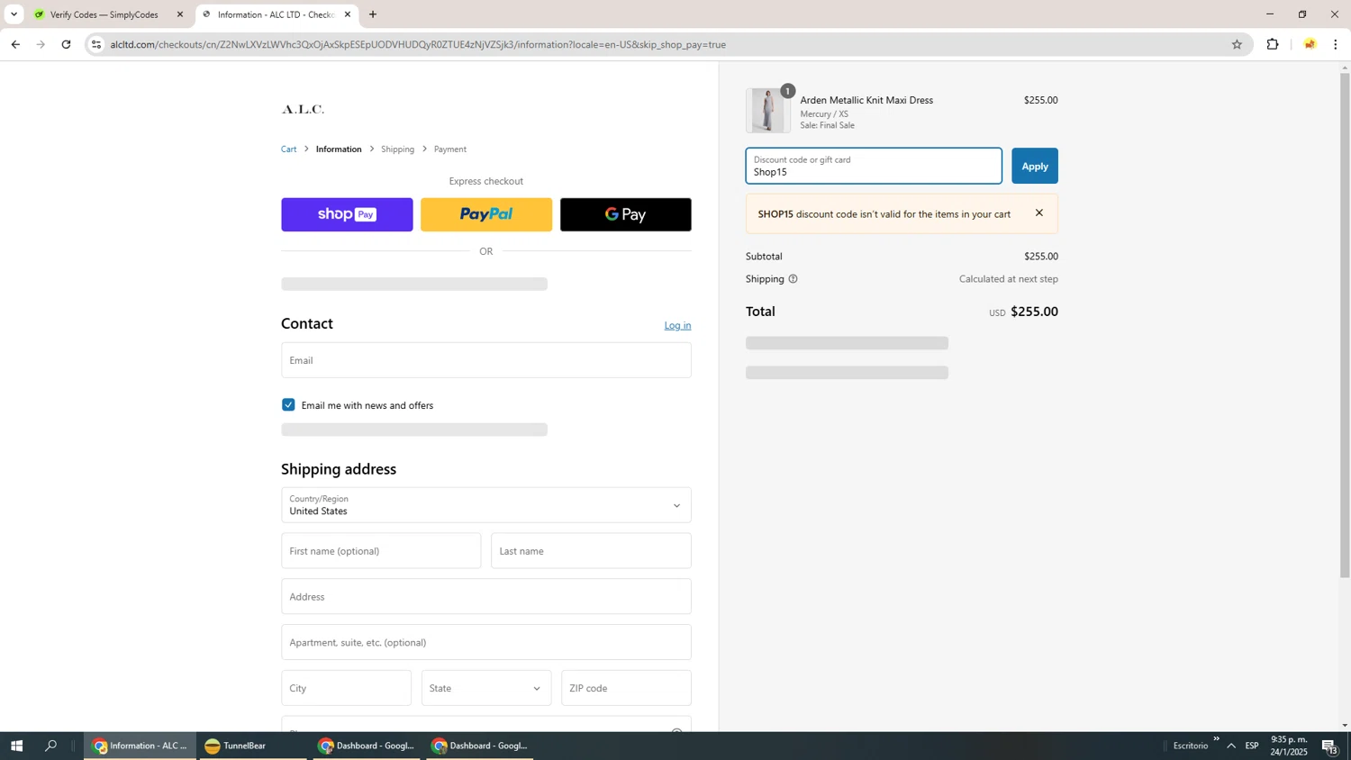Image resolution: width=1351 pixels, height=760 pixels.
Task: Click the address bar URL
Action: click(418, 44)
